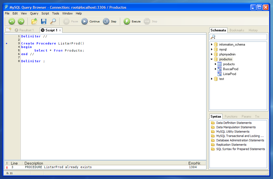
Task: Click the Stop toolbar button
Action: point(151,21)
